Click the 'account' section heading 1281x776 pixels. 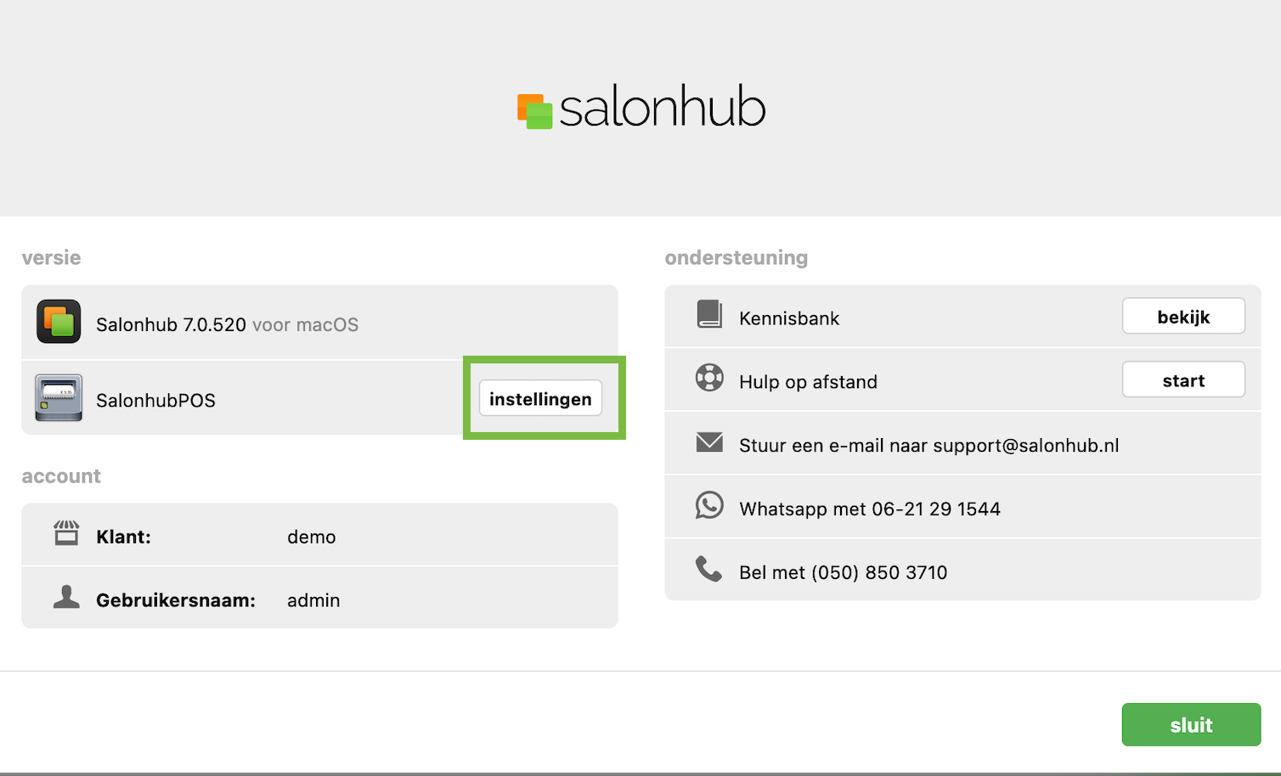(61, 475)
